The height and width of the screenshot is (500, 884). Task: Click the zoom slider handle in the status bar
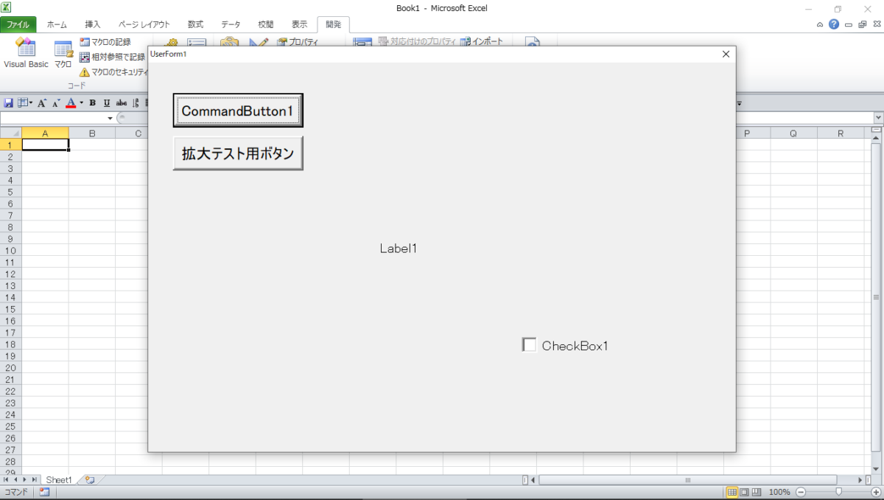(x=838, y=492)
